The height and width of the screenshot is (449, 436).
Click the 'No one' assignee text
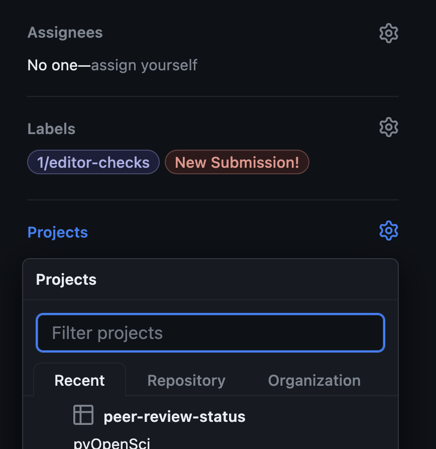click(52, 65)
